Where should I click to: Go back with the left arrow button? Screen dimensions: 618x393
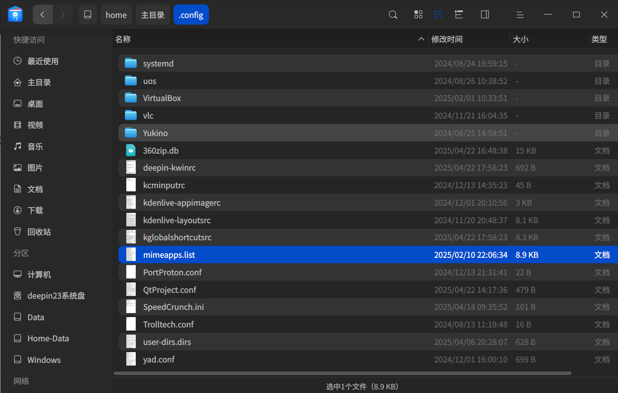click(43, 15)
